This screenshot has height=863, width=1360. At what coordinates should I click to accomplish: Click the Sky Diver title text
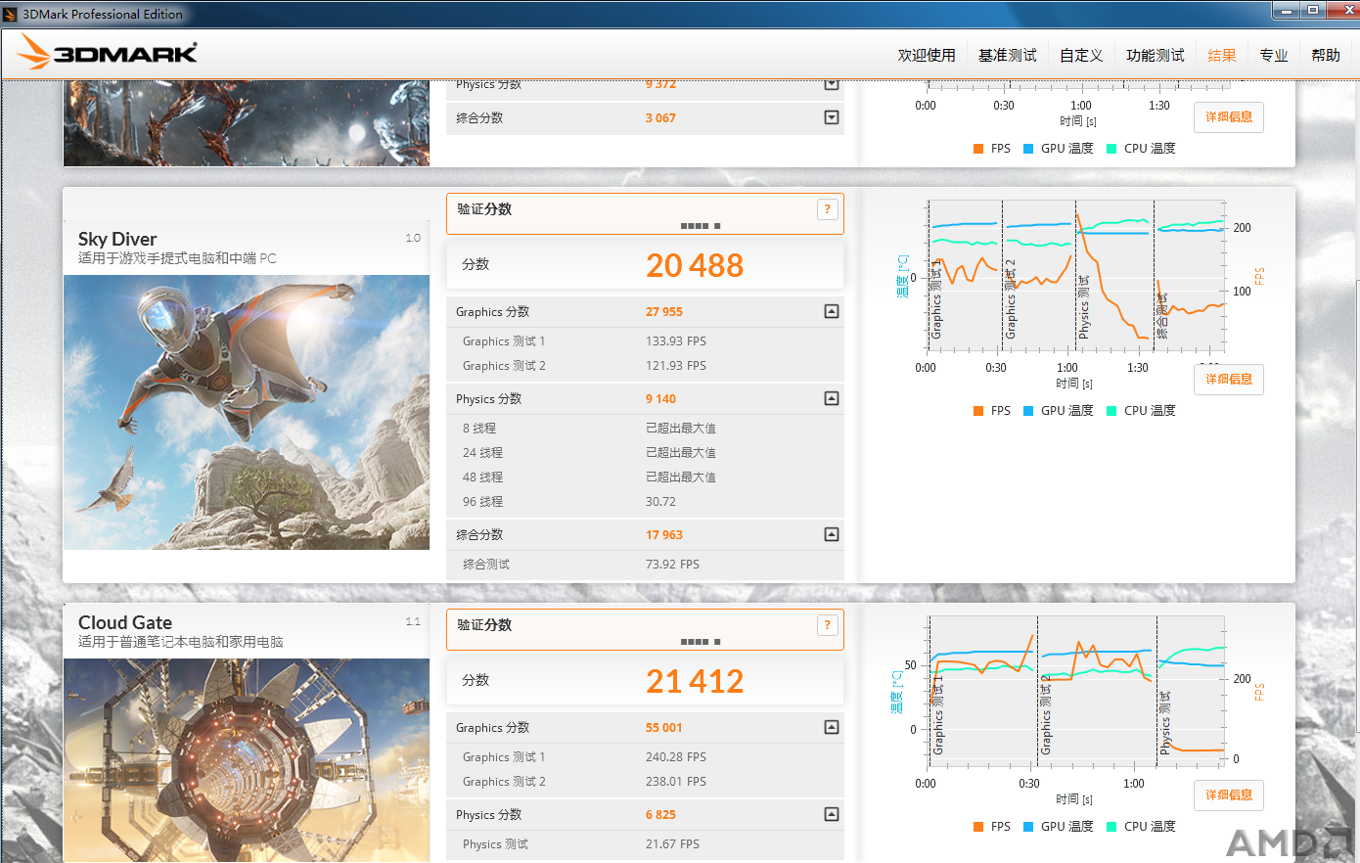tap(117, 239)
